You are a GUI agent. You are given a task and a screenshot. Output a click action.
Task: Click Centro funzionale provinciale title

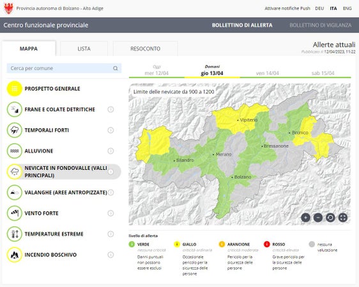coord(46,25)
